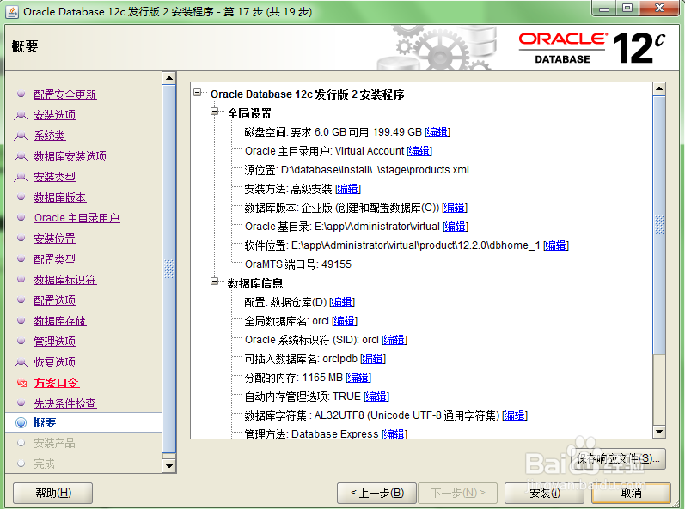685x509 pixels.
Task: Collapse the 全局设置 section
Action: point(215,112)
